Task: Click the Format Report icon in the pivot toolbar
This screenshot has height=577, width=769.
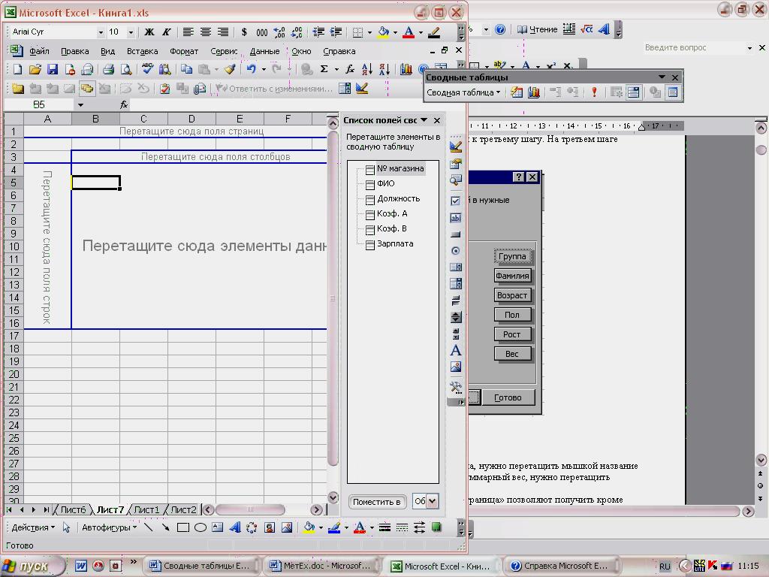Action: [517, 92]
